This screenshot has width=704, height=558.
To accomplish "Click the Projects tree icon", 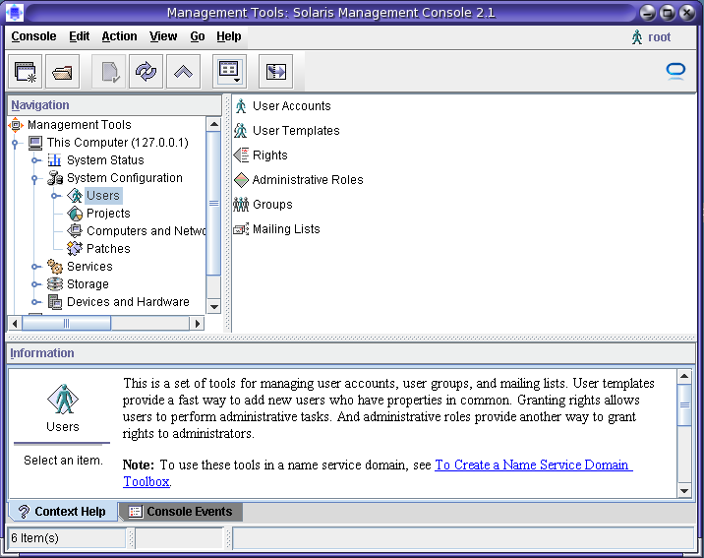I will click(x=75, y=214).
